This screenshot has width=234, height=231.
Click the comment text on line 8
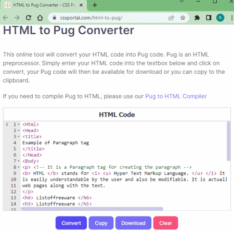pos(112,167)
